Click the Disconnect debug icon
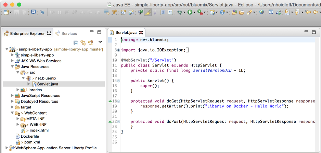 [75, 12]
